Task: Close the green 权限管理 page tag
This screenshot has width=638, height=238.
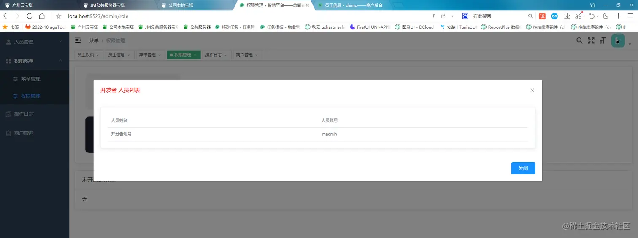Action: (195, 55)
